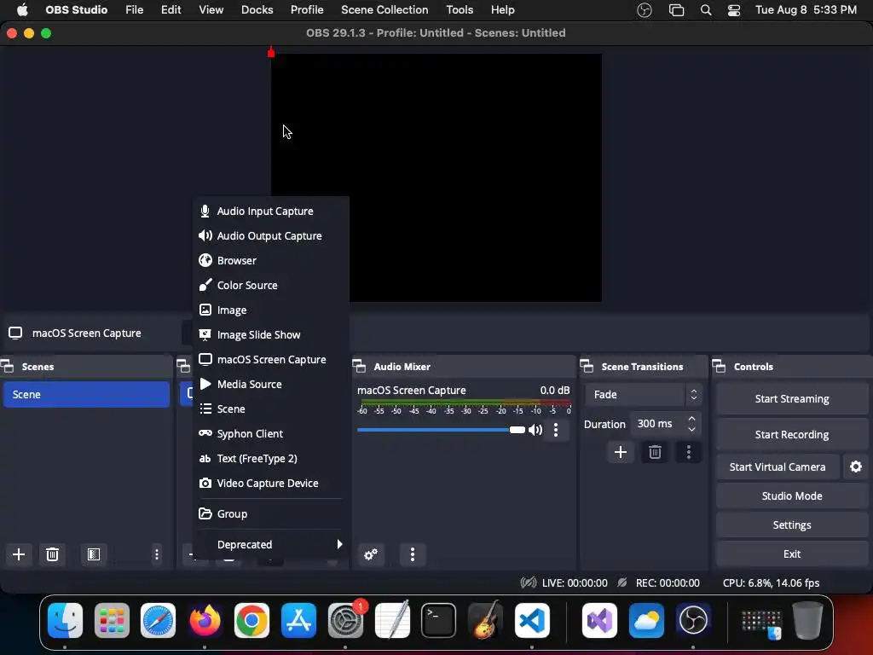Remove selected scene with trash icon
The height and width of the screenshot is (655, 873).
click(52, 554)
